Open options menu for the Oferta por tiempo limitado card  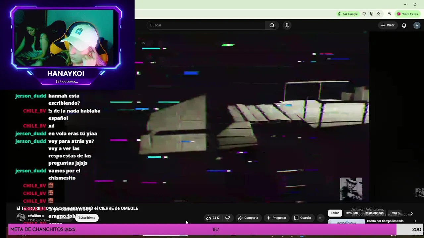point(415,221)
